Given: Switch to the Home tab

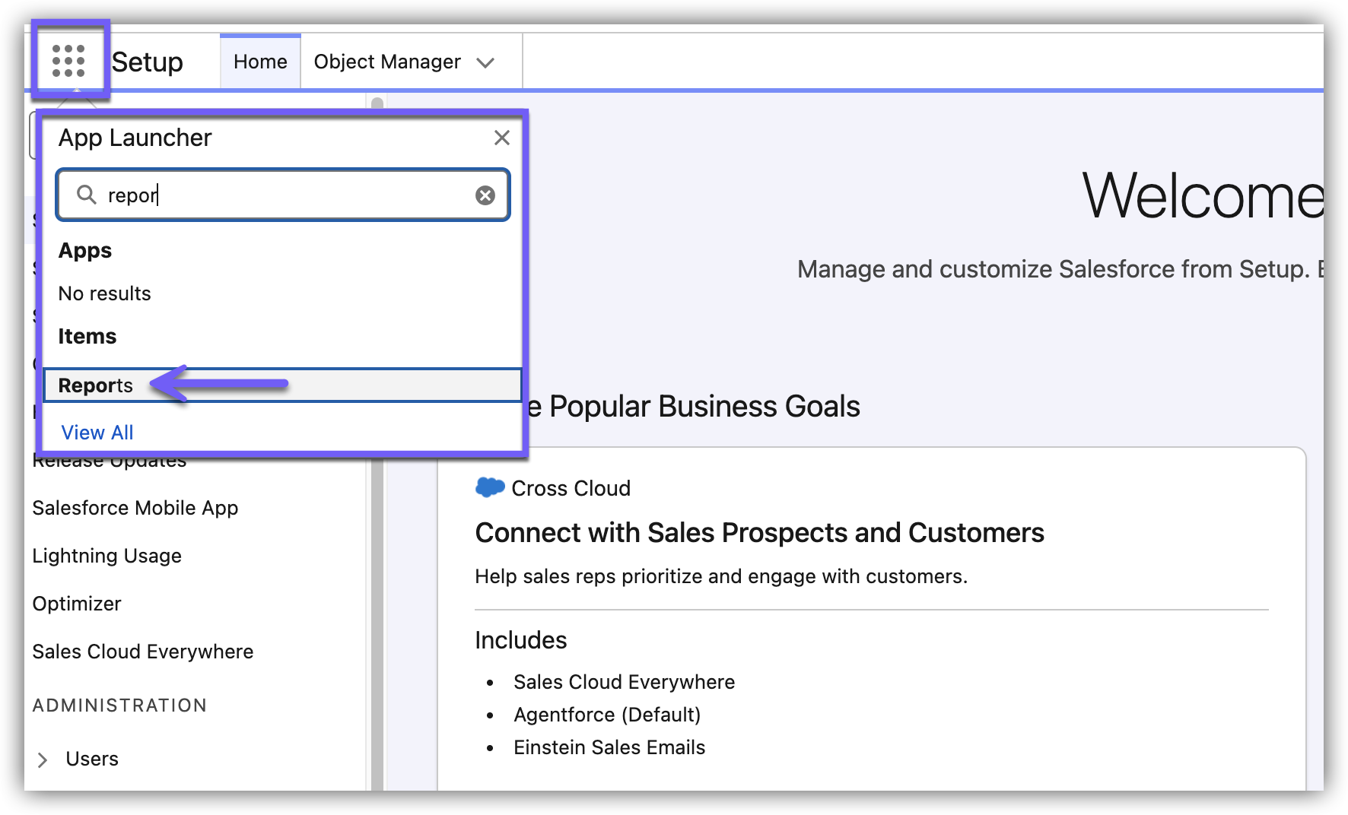Looking at the screenshot, I should click(x=260, y=62).
